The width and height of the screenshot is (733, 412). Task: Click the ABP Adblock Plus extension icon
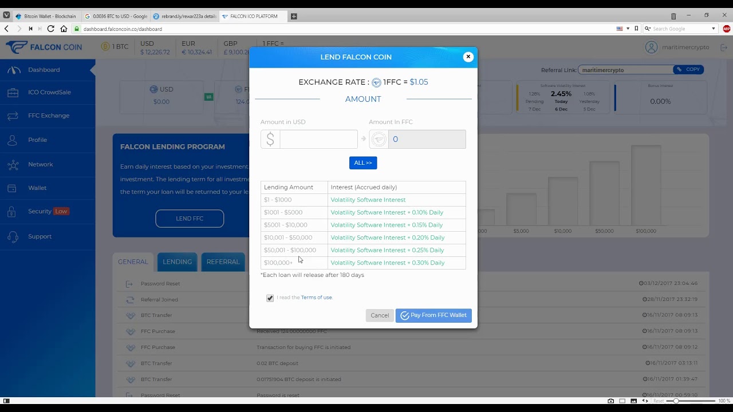727,29
